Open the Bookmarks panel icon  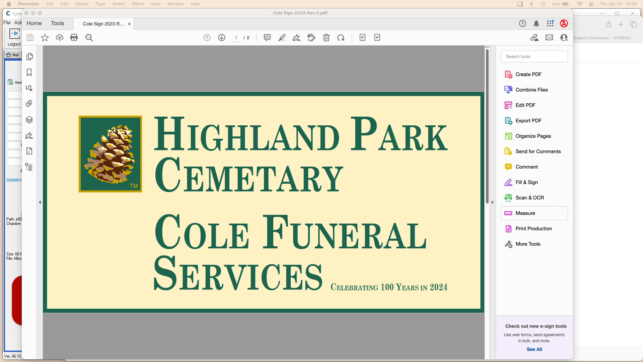coord(29,72)
